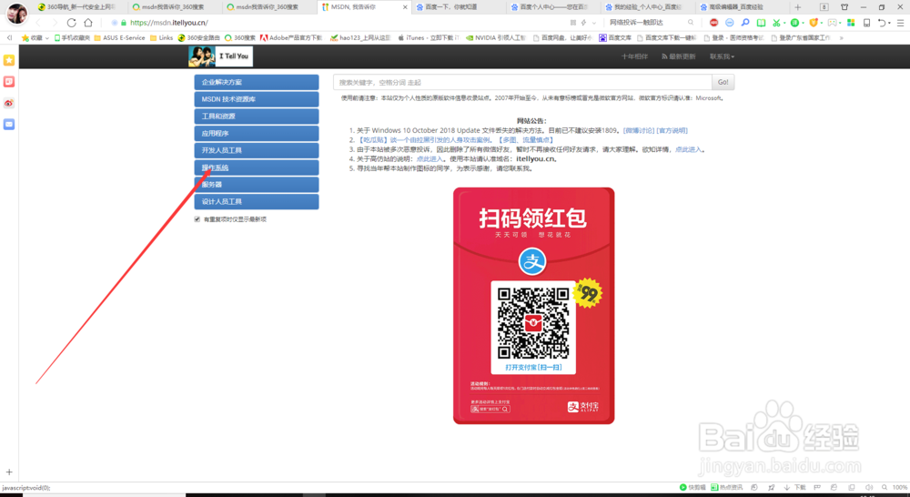Viewport: 910px width, 497px height.
Task: Expand the 企业解决方案 category
Action: 257,82
